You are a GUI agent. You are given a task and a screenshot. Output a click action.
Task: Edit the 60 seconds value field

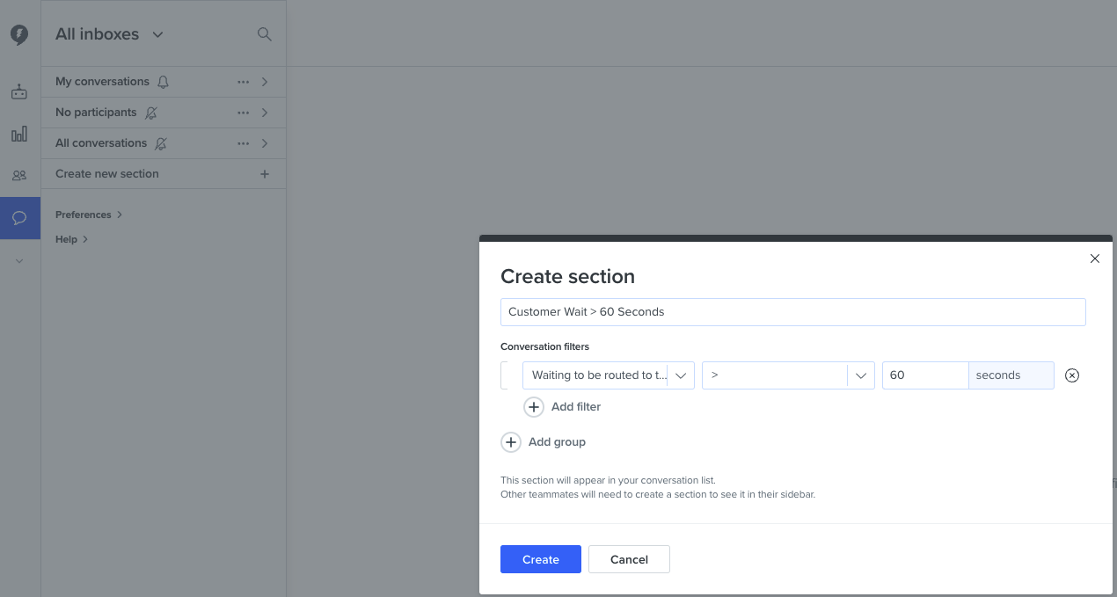click(925, 375)
